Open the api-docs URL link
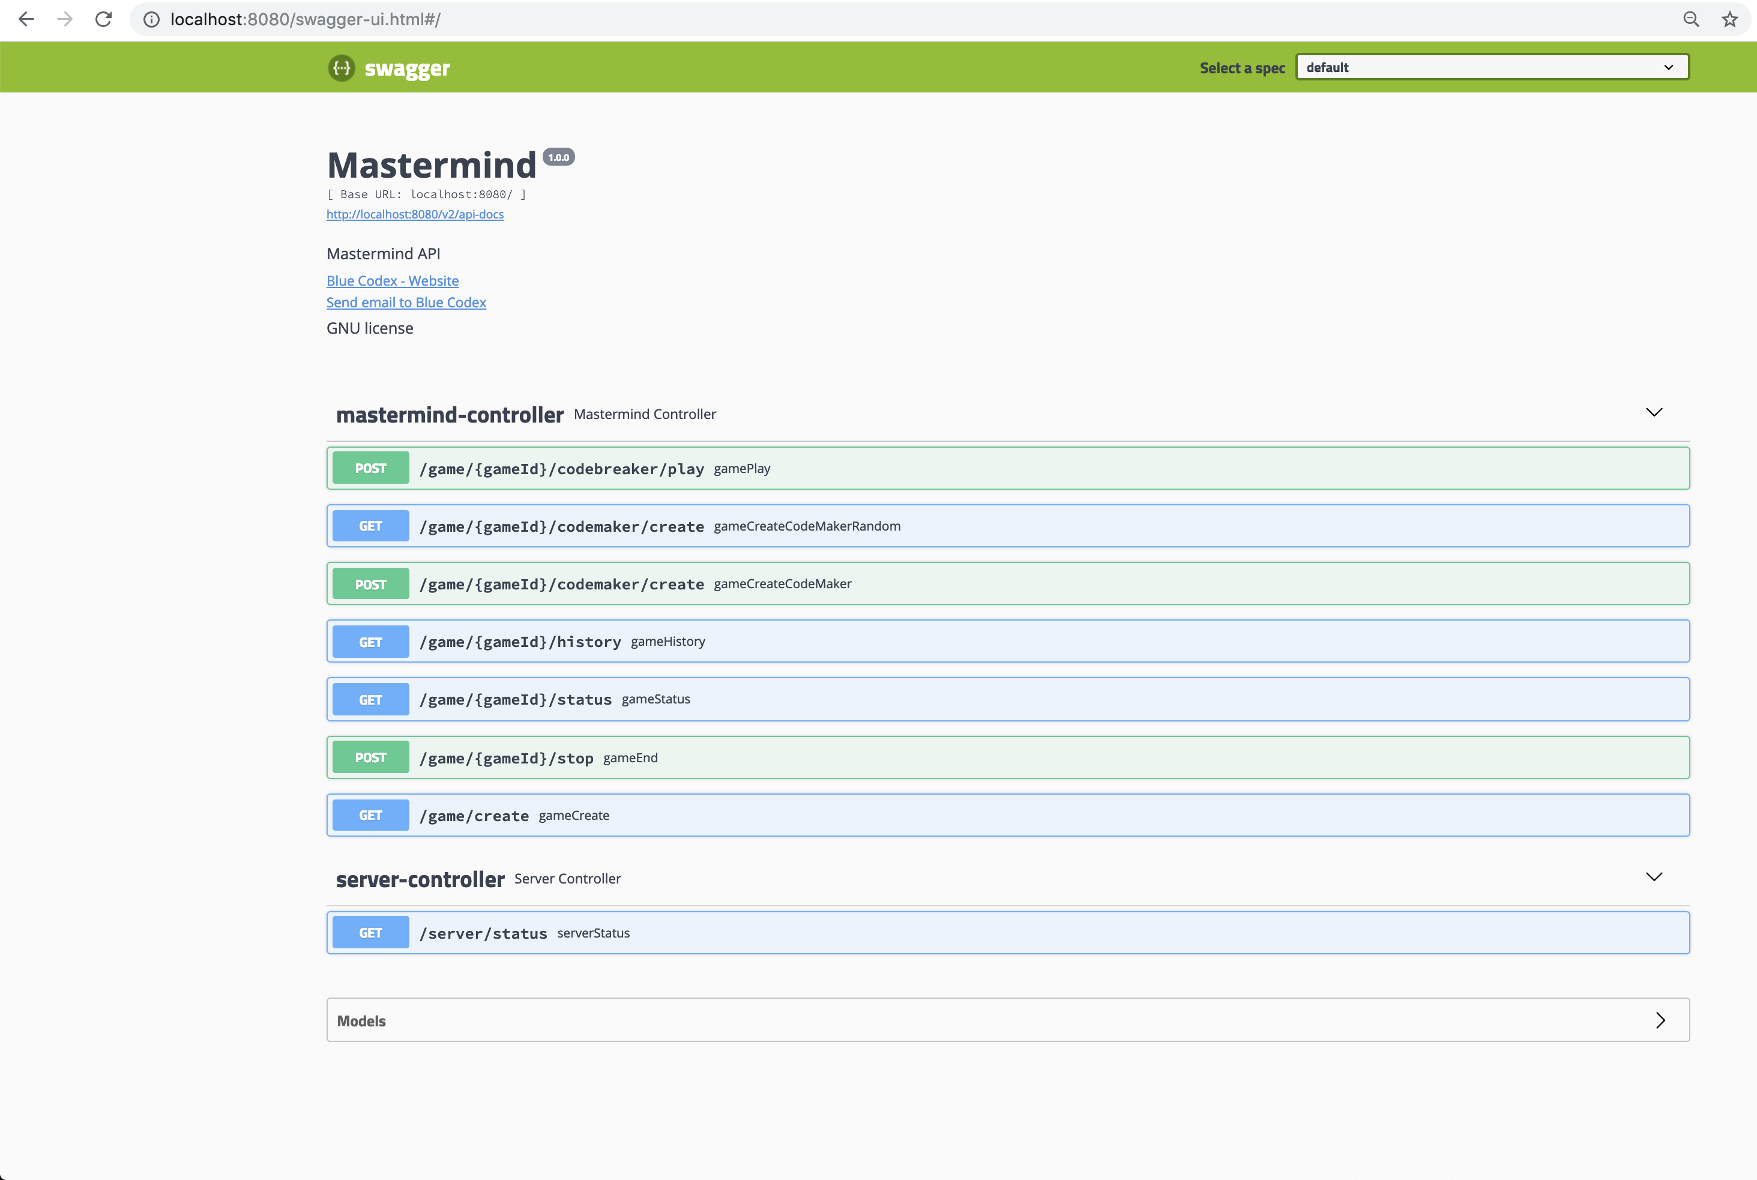Image resolution: width=1757 pixels, height=1180 pixels. point(415,214)
